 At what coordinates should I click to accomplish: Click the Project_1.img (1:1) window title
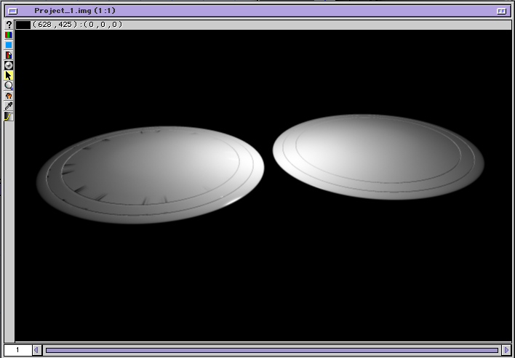(x=75, y=11)
